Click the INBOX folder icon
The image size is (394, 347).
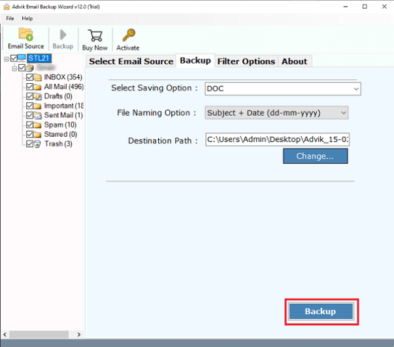[x=38, y=77]
